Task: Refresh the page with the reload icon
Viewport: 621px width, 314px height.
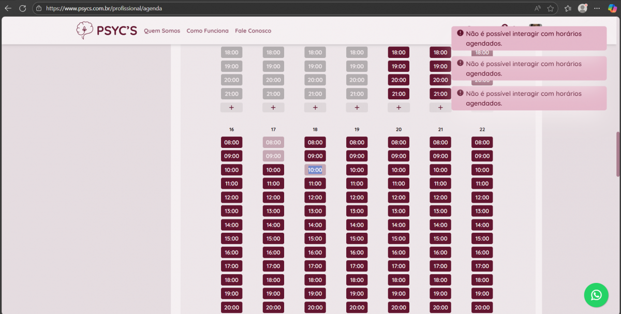Action: (x=23, y=8)
